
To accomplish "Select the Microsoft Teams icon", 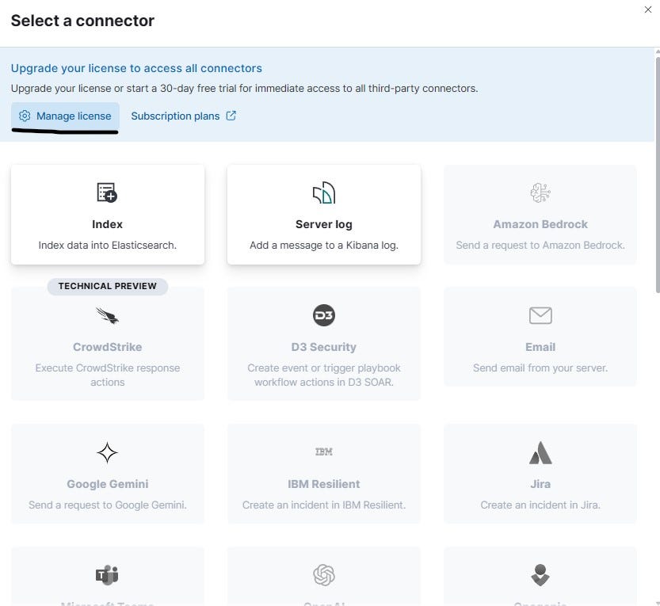I will 107,575.
